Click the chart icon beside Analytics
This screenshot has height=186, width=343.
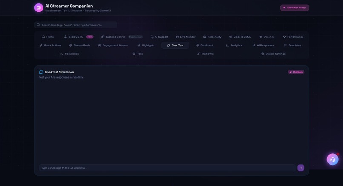pos(227,45)
